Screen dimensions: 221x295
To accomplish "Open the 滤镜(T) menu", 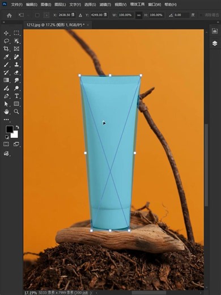I will point(105,5).
